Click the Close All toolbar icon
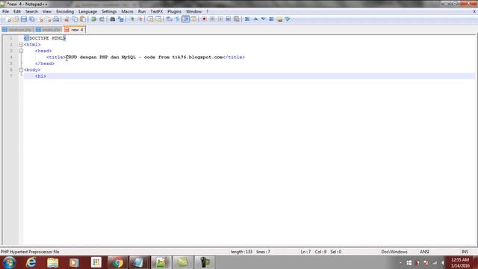This screenshot has height=269, width=478. tap(48, 19)
